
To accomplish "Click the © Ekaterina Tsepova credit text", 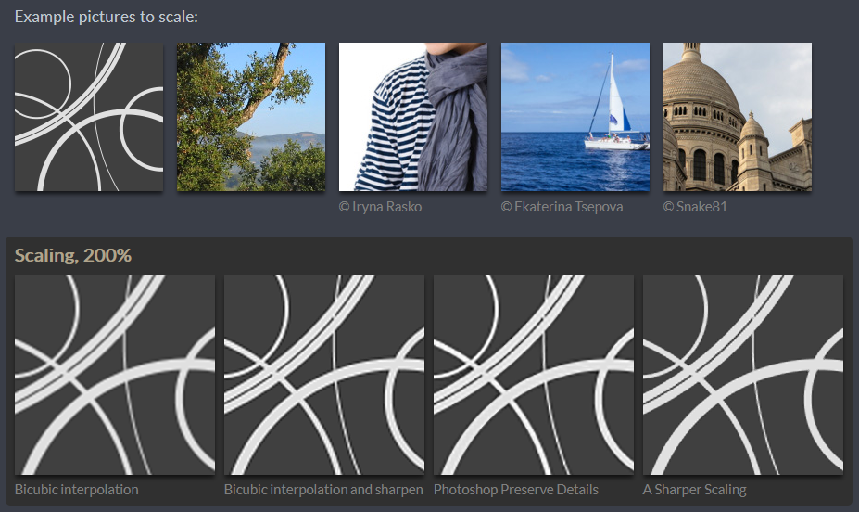I will tap(562, 207).
